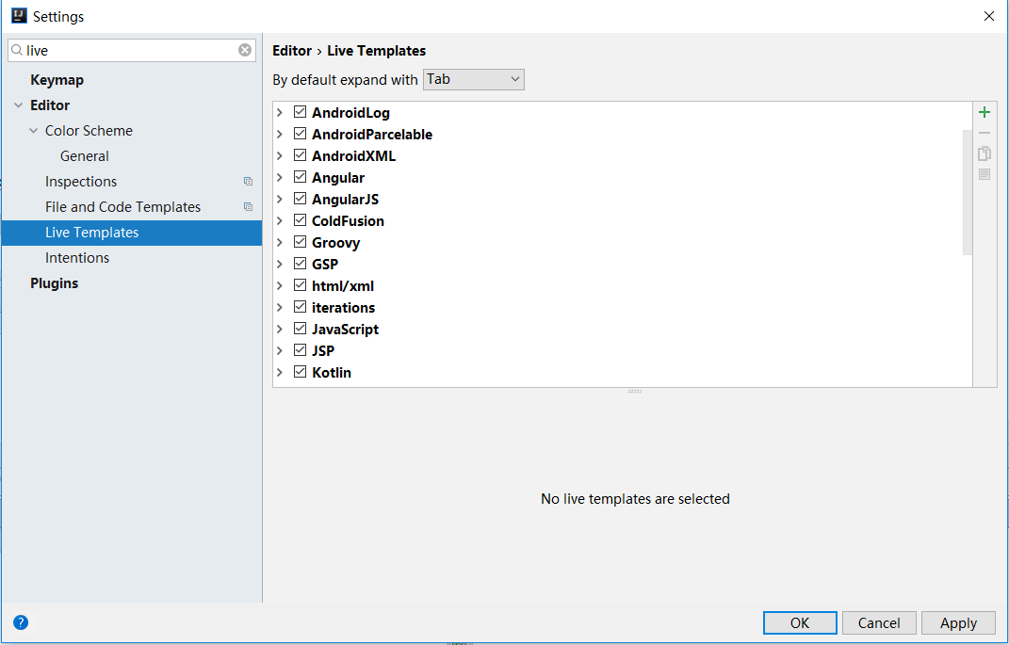Focus the settings search field containing 'live'
Viewport: 1009px width, 645px height.
tap(132, 50)
